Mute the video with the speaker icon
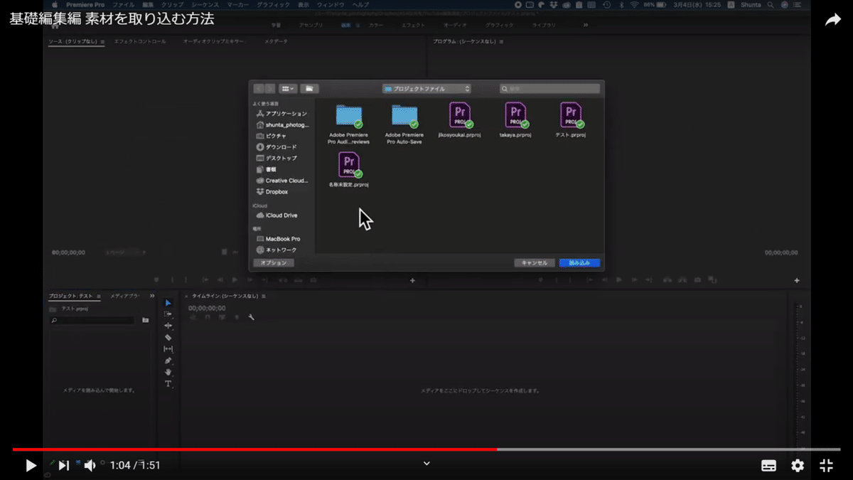 (90, 465)
